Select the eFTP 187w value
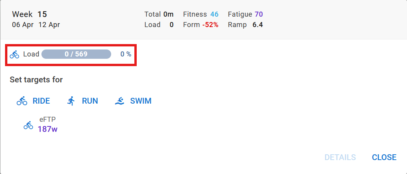 tap(48, 129)
